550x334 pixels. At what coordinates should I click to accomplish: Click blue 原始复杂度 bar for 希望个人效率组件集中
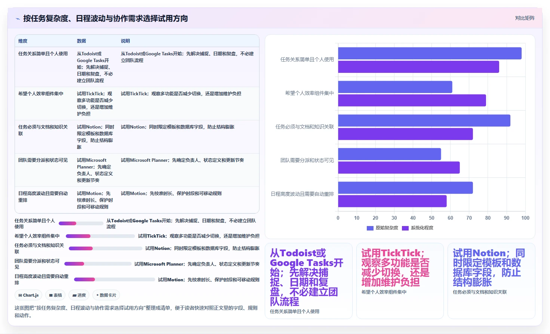[x=395, y=87]
